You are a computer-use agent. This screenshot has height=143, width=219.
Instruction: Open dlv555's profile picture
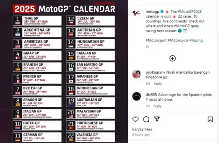137,96
